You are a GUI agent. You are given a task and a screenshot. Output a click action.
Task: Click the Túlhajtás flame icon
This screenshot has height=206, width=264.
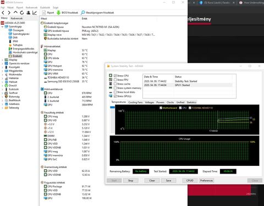pyautogui.click(x=10, y=45)
